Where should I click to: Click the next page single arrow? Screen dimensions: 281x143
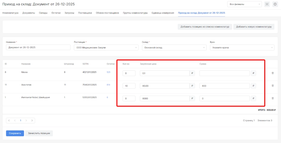pyautogui.click(x=26, y=120)
